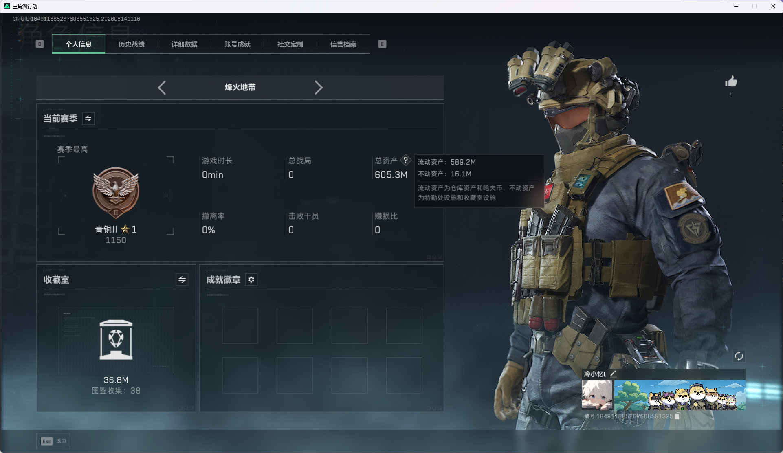View the 信誉档案 tab
783x453 pixels.
tap(343, 44)
